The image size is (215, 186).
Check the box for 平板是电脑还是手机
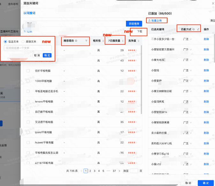(x=28, y=91)
